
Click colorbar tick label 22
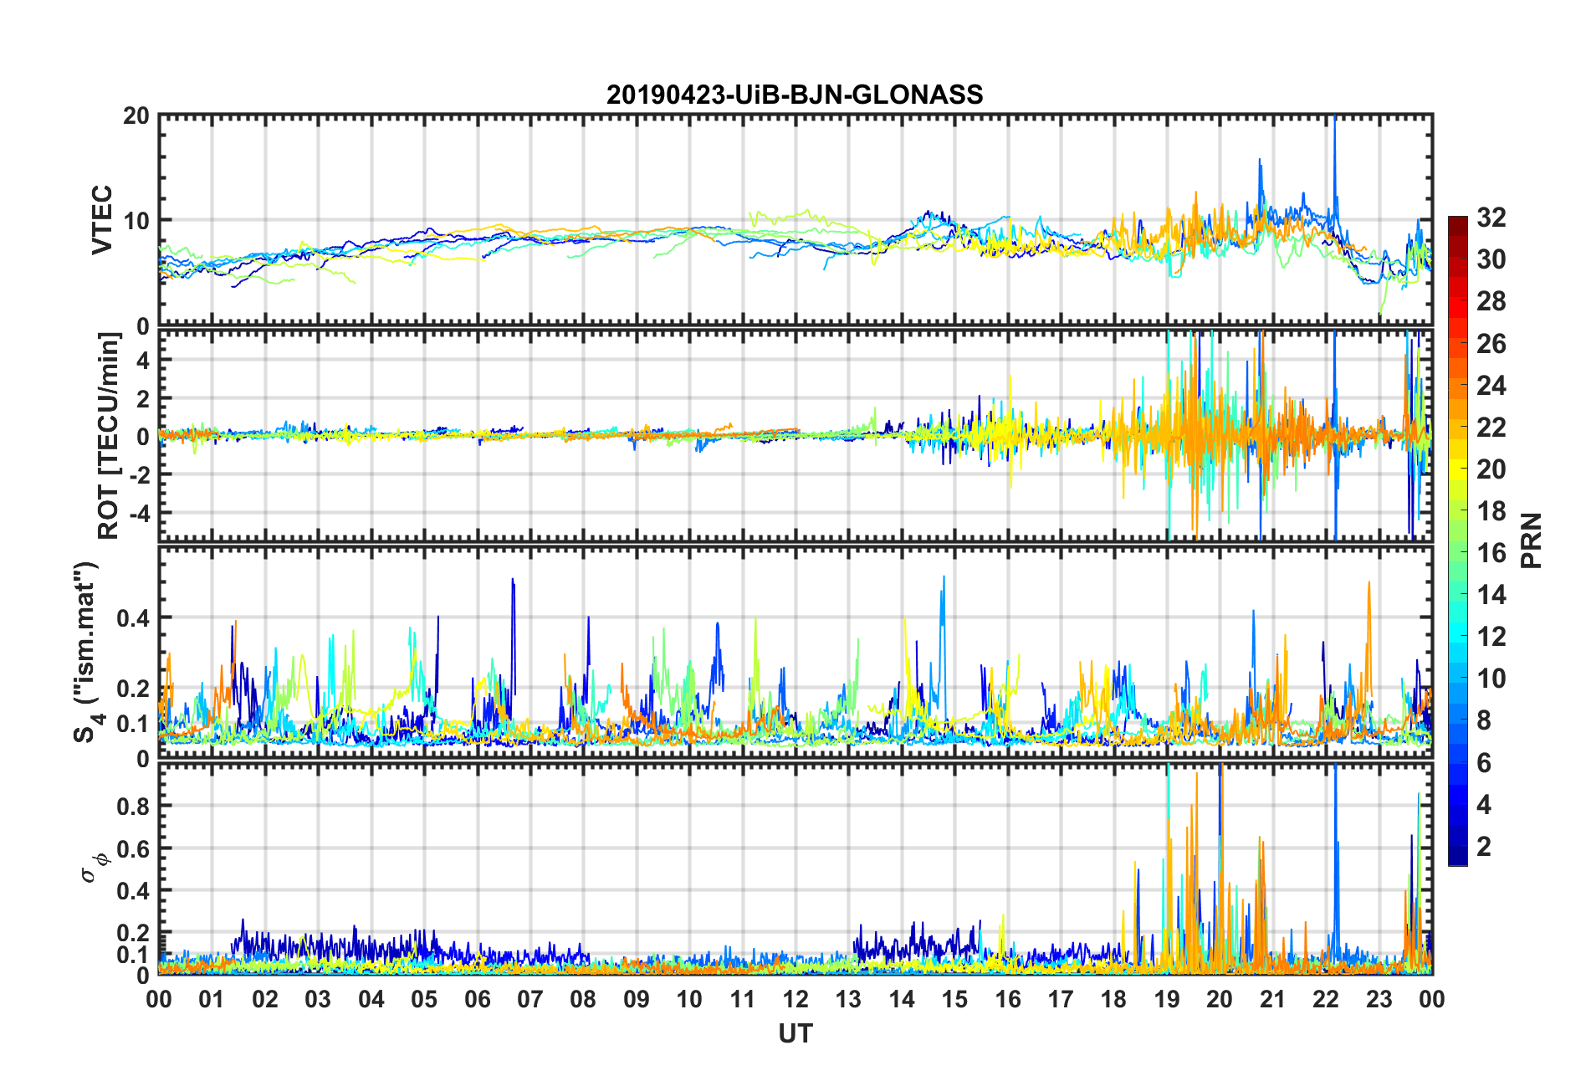click(1491, 427)
